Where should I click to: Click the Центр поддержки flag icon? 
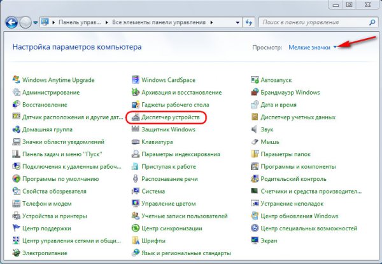click(17, 228)
